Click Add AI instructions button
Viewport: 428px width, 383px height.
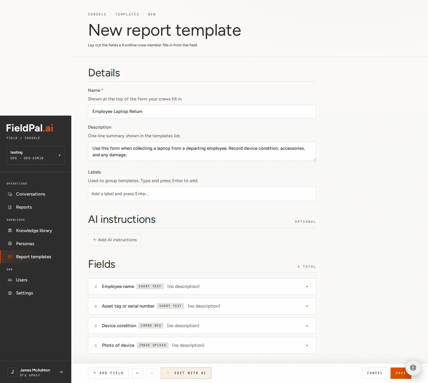pyautogui.click(x=114, y=240)
